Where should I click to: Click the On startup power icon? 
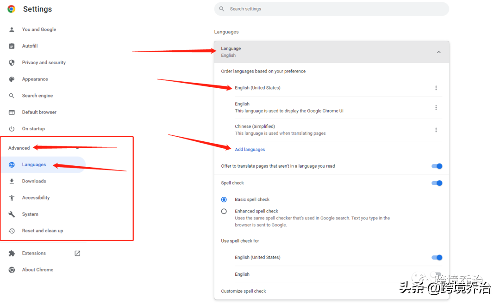click(12, 129)
